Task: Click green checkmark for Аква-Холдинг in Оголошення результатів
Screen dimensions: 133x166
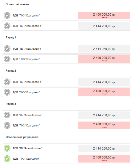Action: pos(7,148)
